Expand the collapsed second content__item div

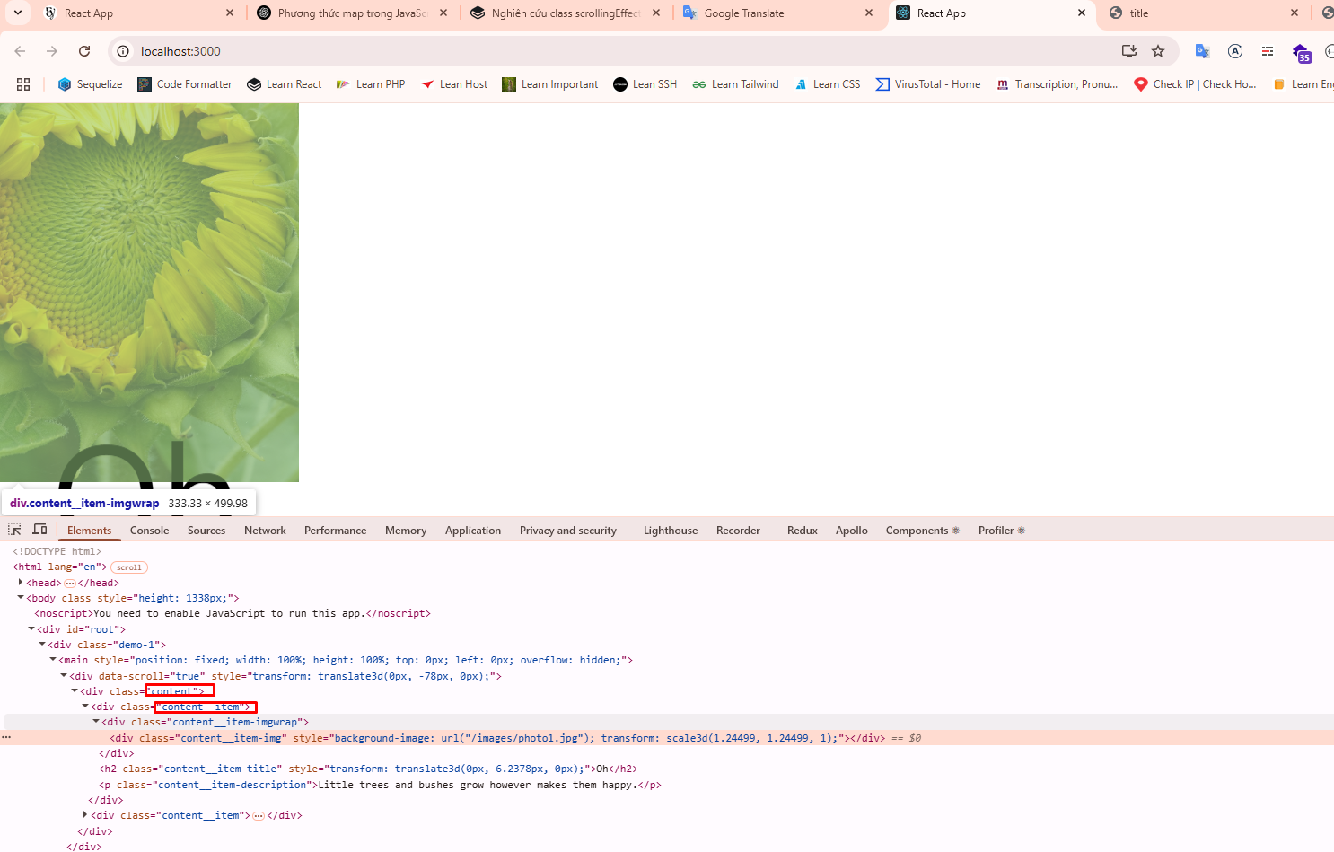85,815
